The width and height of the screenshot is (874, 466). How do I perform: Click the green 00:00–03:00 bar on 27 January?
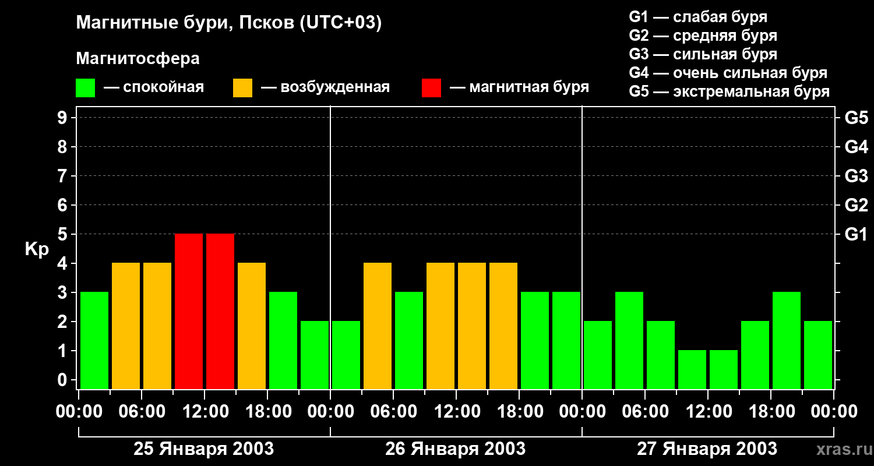click(598, 355)
